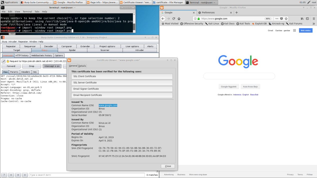Open the Kali Forums bookmark
The image size is (317, 178).
[294, 24]
